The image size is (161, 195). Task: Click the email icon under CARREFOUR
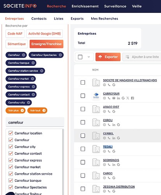[x=114, y=98]
